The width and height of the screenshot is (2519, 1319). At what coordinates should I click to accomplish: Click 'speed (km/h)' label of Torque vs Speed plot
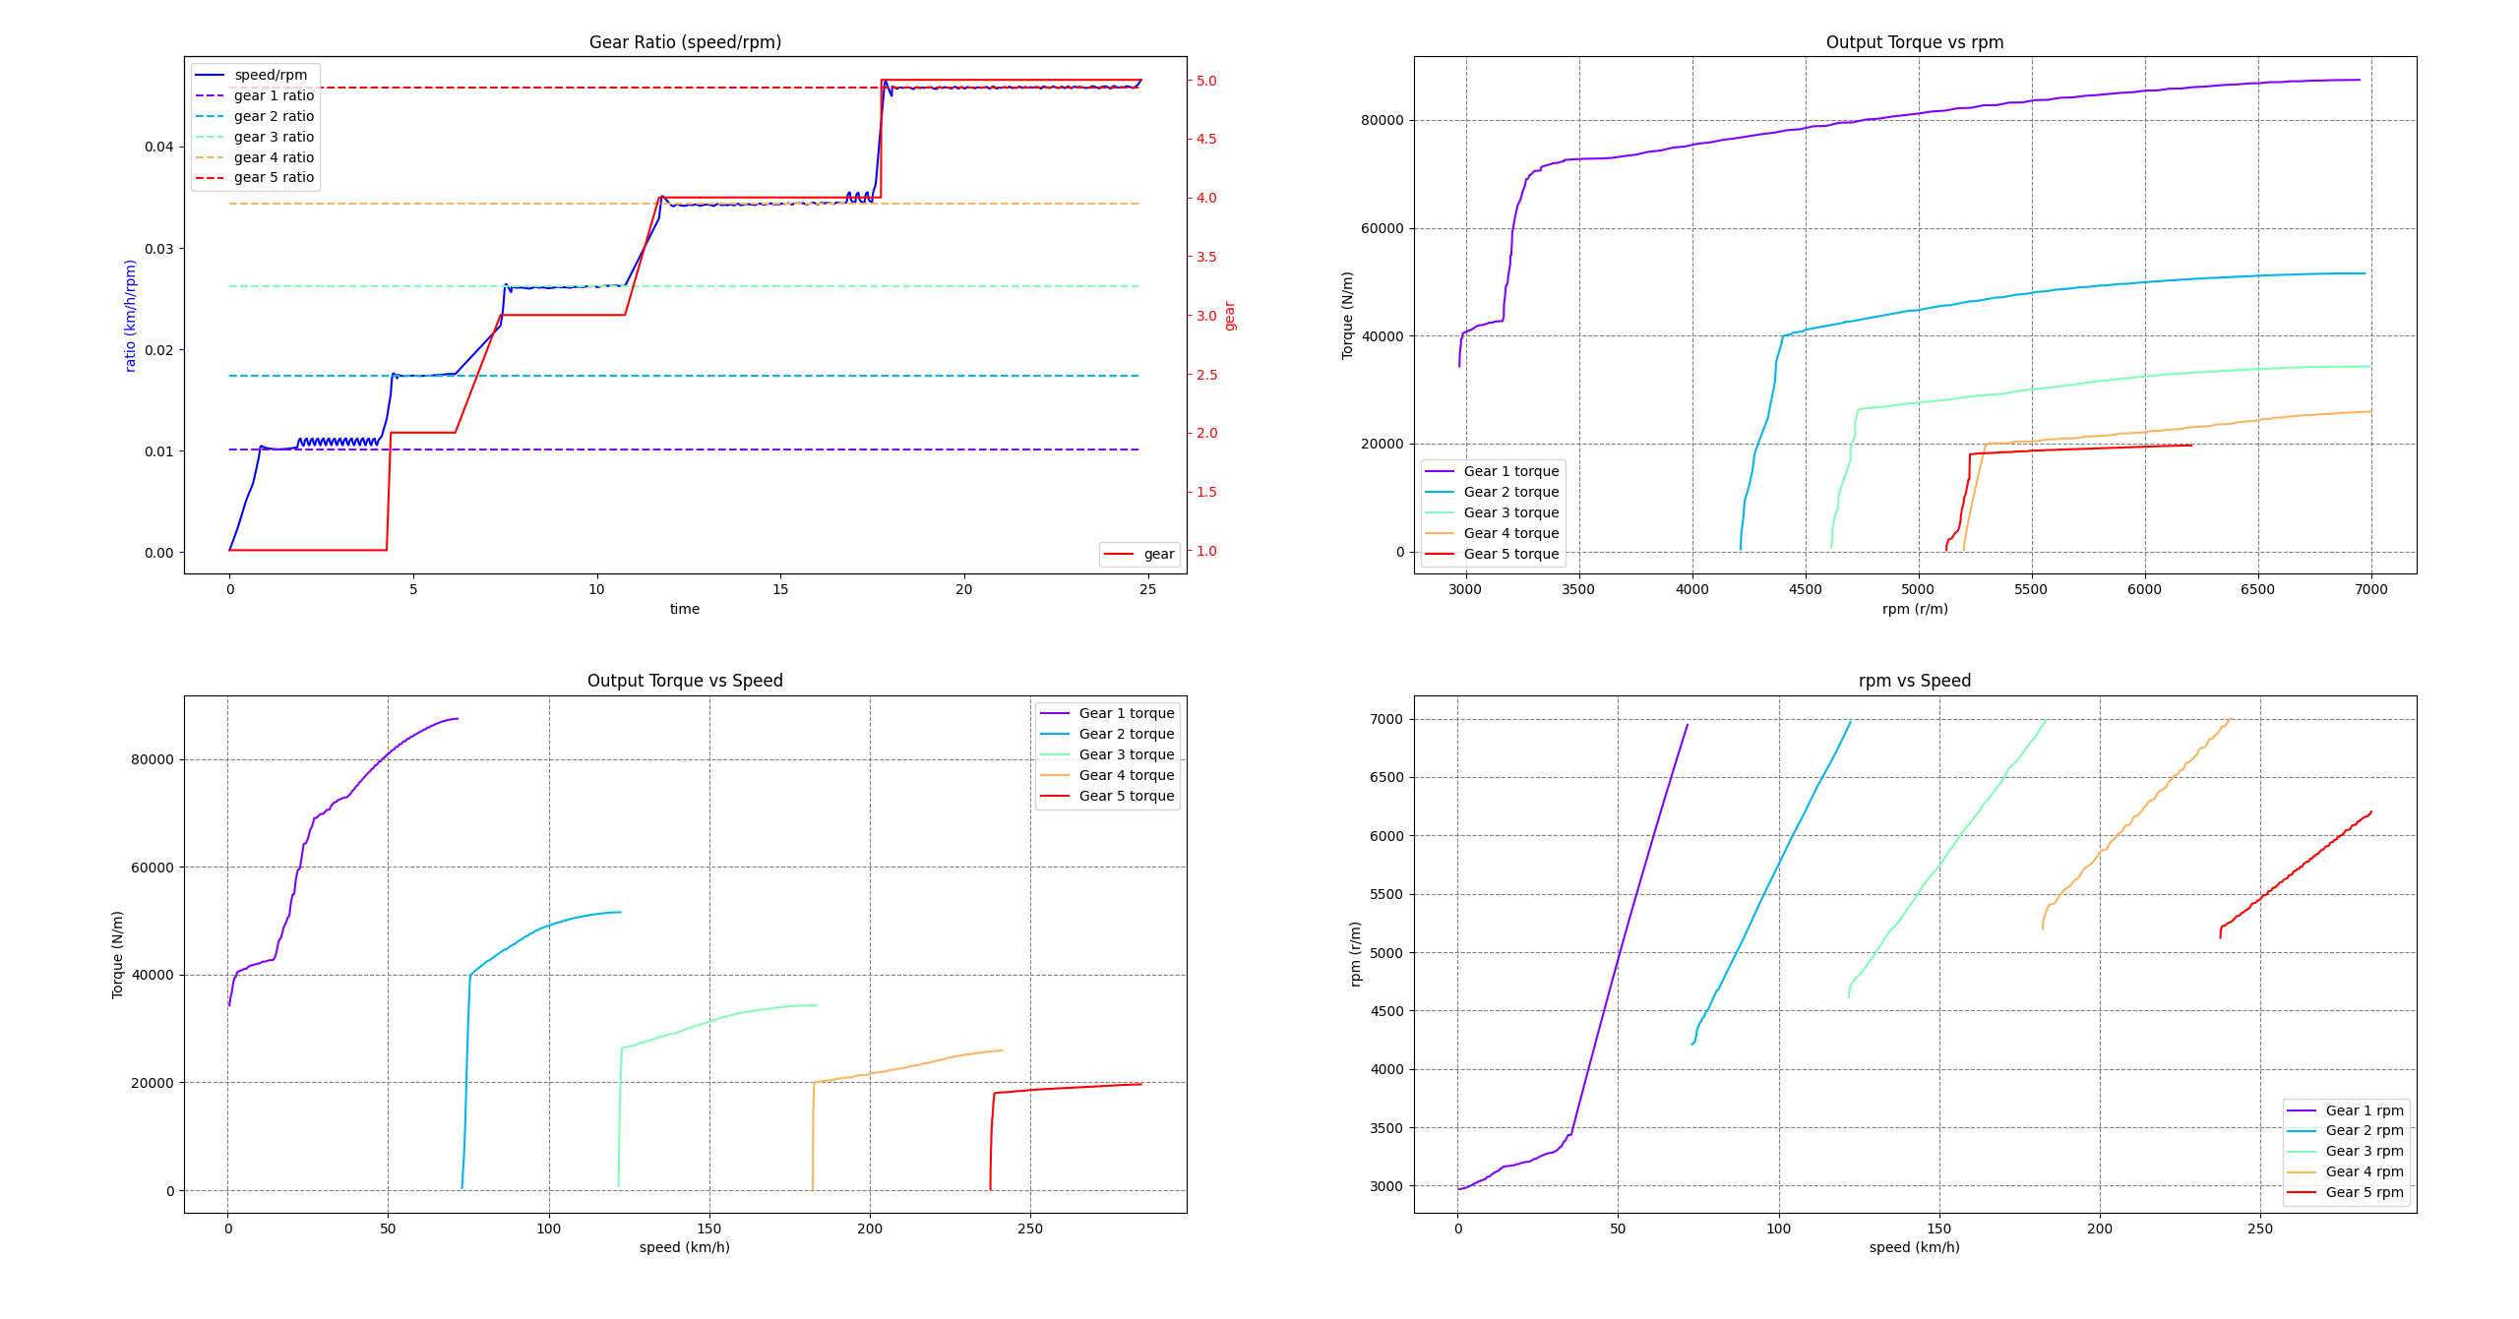coord(685,1247)
